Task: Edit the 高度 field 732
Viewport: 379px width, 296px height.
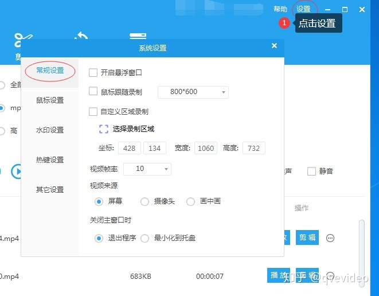Action: (x=254, y=148)
